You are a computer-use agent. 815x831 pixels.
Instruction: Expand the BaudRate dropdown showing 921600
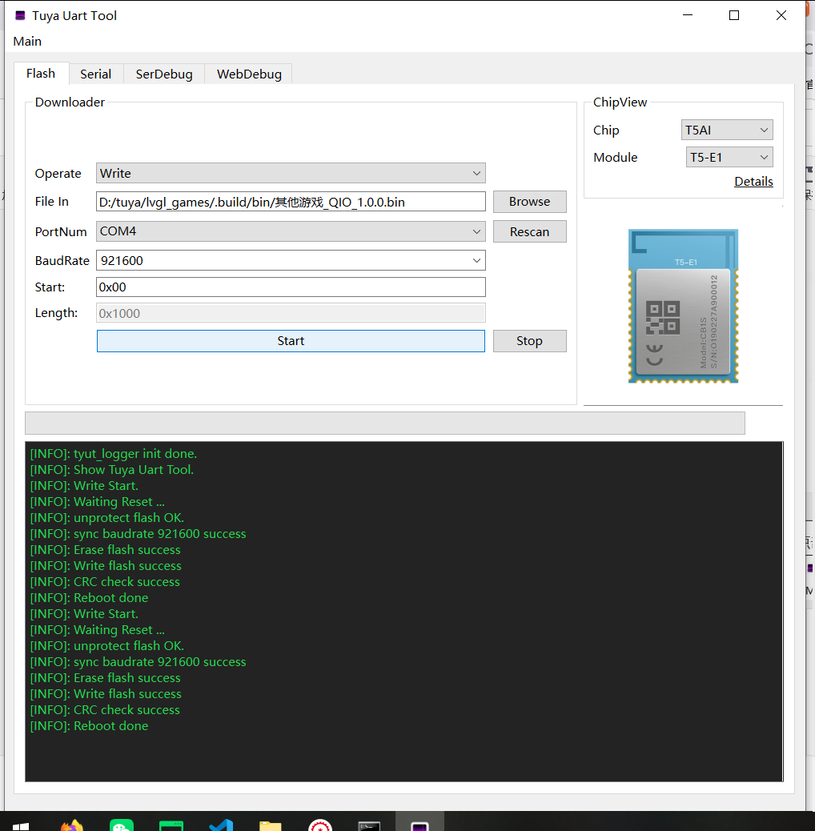coord(291,260)
